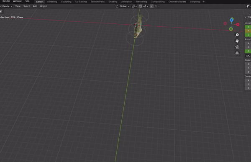This screenshot has width=251, height=162.
Task: Click the Pan hand navigation icon
Action: pos(237,41)
